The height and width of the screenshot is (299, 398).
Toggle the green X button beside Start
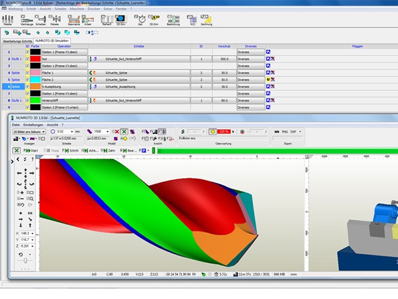pos(17,151)
